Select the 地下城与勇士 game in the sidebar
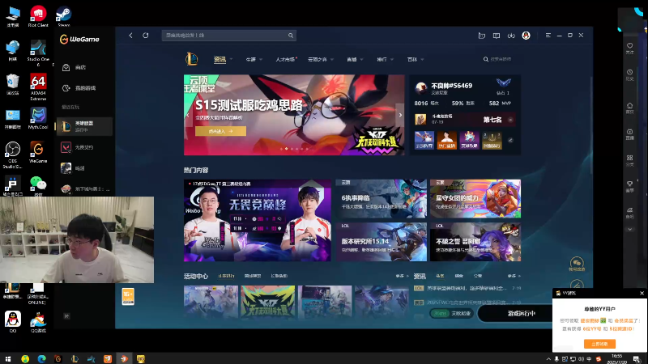This screenshot has width=648, height=364. [84, 188]
